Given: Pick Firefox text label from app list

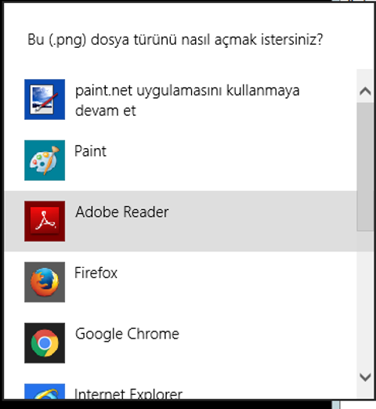Looking at the screenshot, I should click(x=96, y=273).
